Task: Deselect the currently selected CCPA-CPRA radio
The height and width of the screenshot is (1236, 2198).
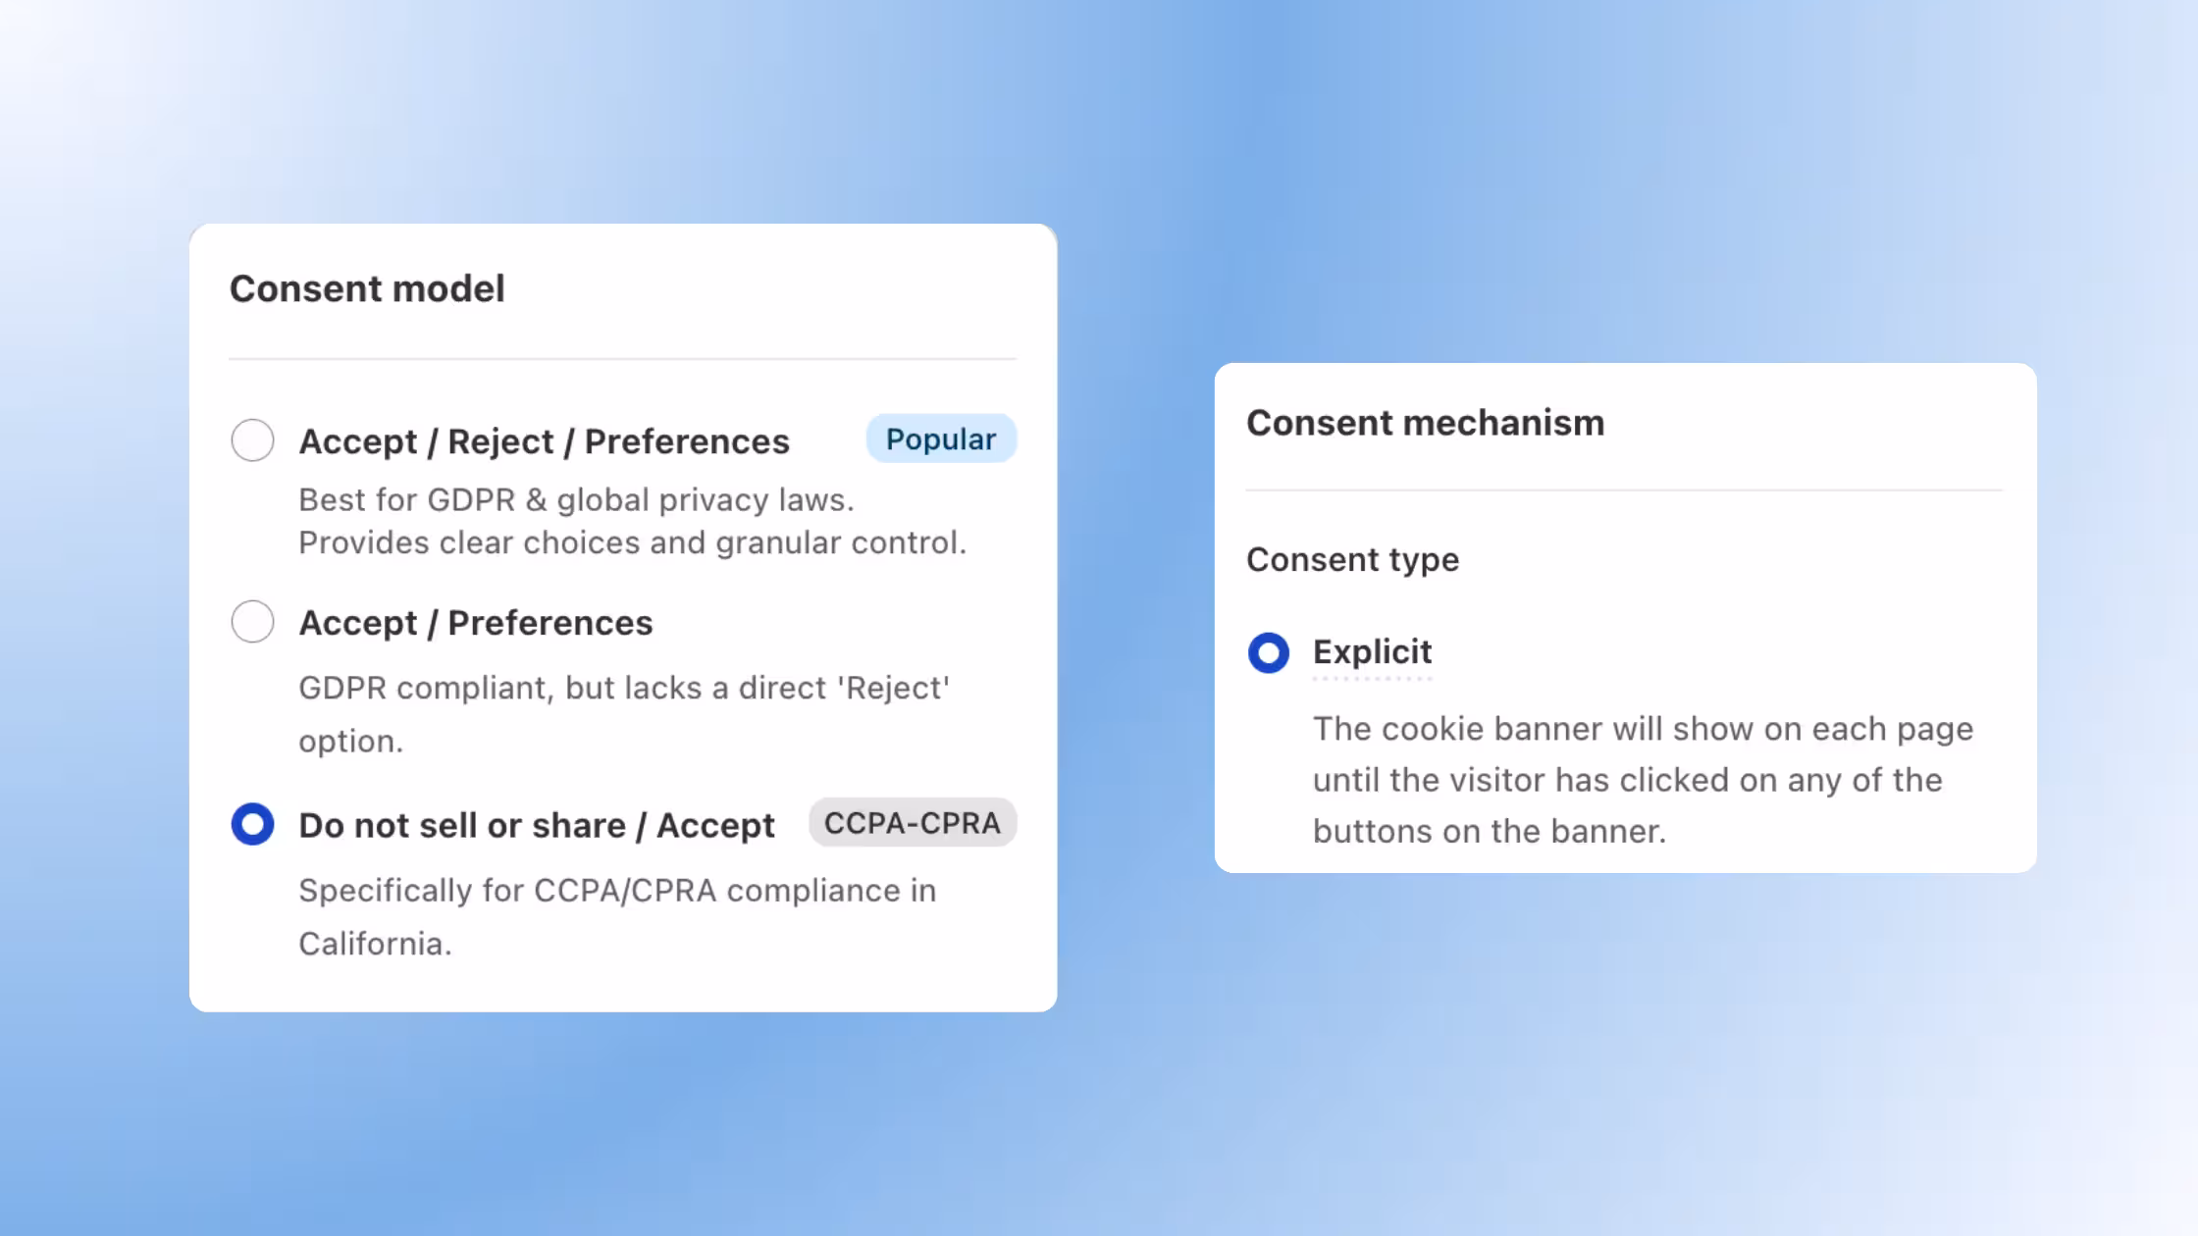Action: click(252, 825)
